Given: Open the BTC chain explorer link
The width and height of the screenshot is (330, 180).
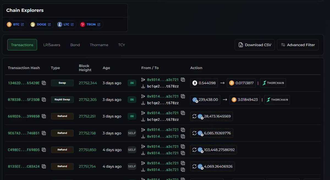Looking at the screenshot, I should [x=16, y=25].
